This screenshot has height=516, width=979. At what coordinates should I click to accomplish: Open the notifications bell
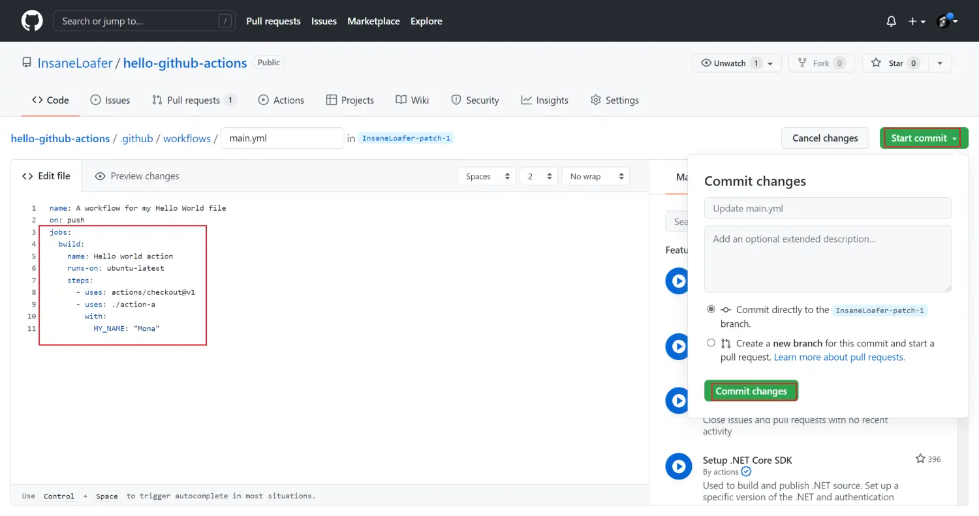pos(891,22)
